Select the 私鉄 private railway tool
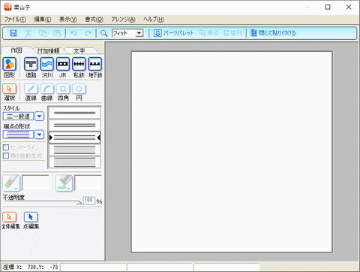This screenshot has height=272, width=360. [x=79, y=64]
